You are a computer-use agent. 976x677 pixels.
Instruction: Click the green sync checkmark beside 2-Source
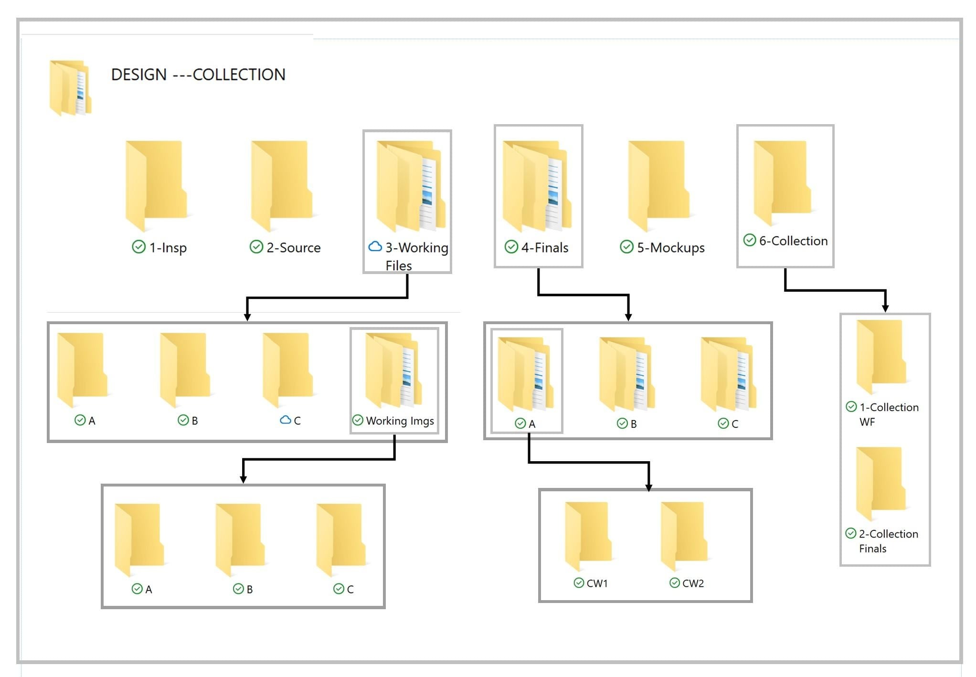(x=256, y=246)
